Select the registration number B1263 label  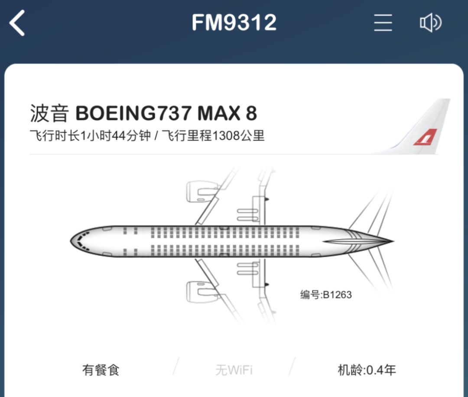[326, 295]
